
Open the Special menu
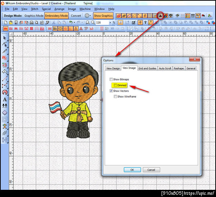tap(46, 9)
